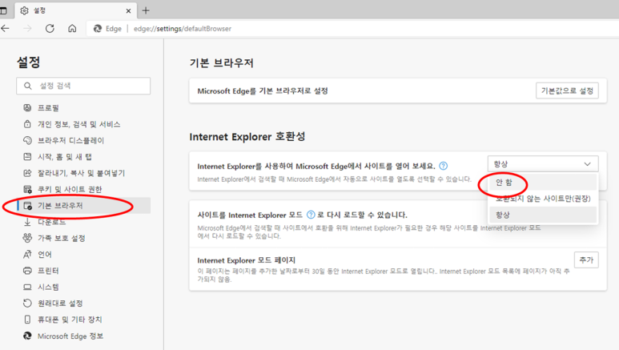Click the 다운로드 arrow icon
Screen dimensions: 619x350
(27, 222)
